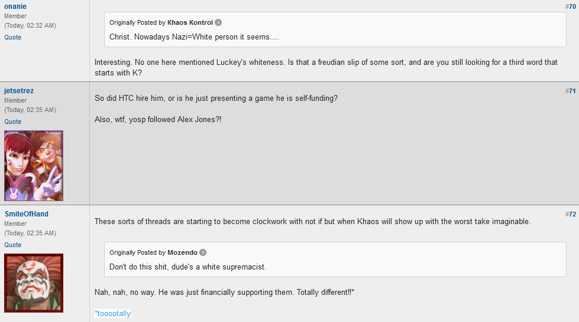This screenshot has height=322, width=579.
Task: Click jetsetrez's post timestamp Today 02:35 AM
Action: pyautogui.click(x=30, y=110)
